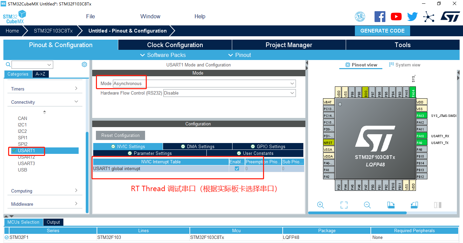
Task: Open the GPIO Settings tab
Action: pyautogui.click(x=268, y=146)
